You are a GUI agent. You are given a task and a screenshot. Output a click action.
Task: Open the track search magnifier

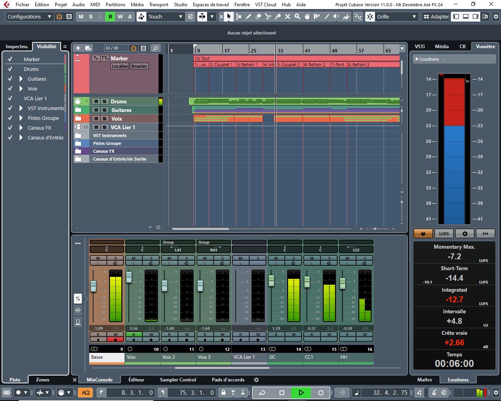[x=155, y=48]
